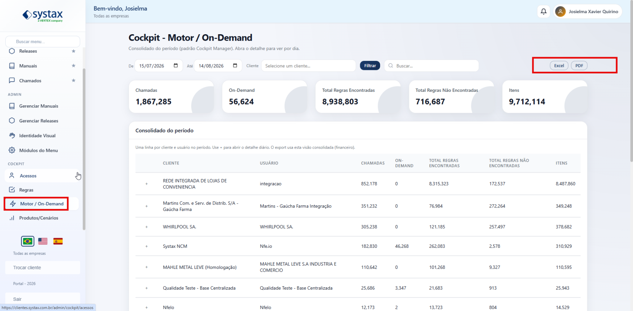Expand the Qualidade Teste row details
Screen dimensions: 633x311
(x=147, y=288)
